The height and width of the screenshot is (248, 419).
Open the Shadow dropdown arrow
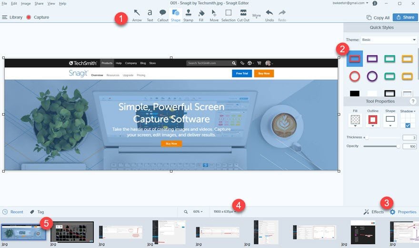tap(414, 111)
